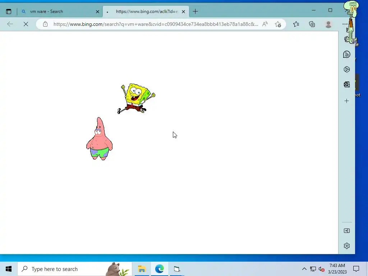Image resolution: width=368 pixels, height=276 pixels.
Task: View site information lock icon
Action: [x=45, y=24]
